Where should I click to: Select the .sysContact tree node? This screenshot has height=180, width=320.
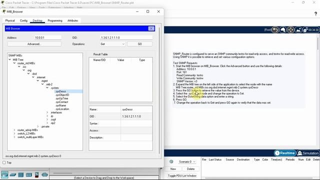(62, 102)
